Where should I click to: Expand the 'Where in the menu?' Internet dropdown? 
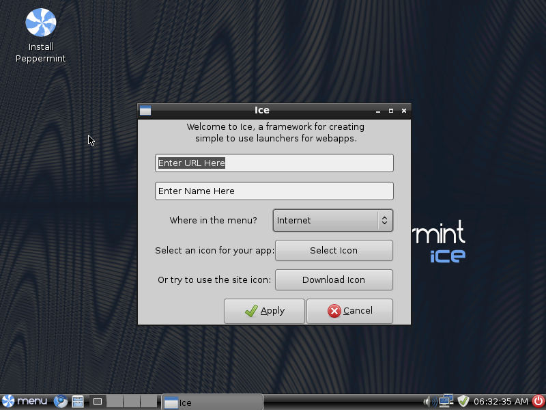coord(333,220)
